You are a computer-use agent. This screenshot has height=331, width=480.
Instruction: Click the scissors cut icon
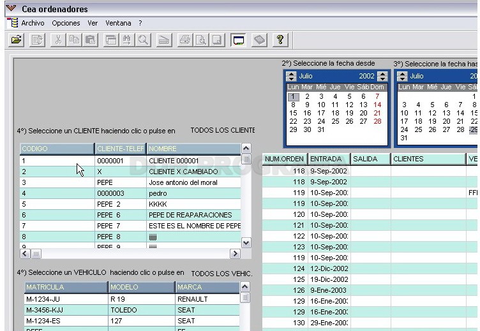click(x=58, y=40)
